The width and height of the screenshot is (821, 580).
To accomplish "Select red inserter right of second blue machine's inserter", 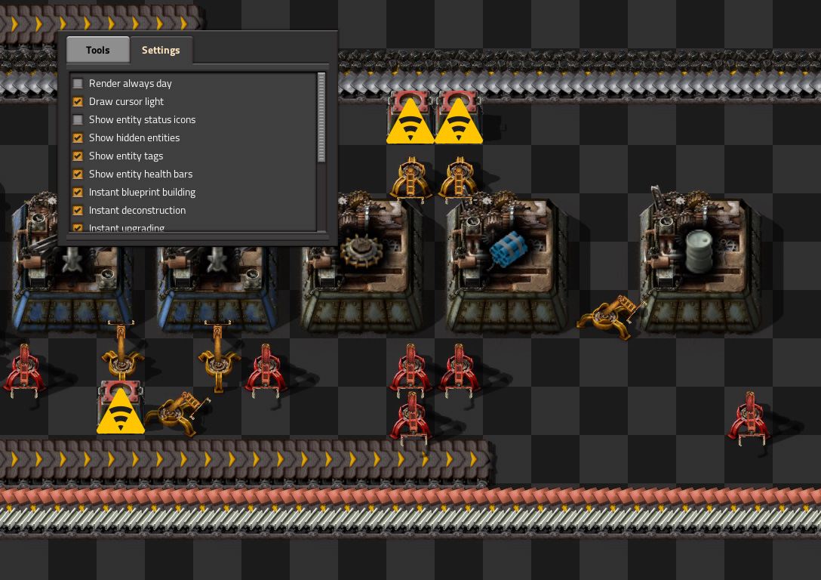I will (x=266, y=370).
